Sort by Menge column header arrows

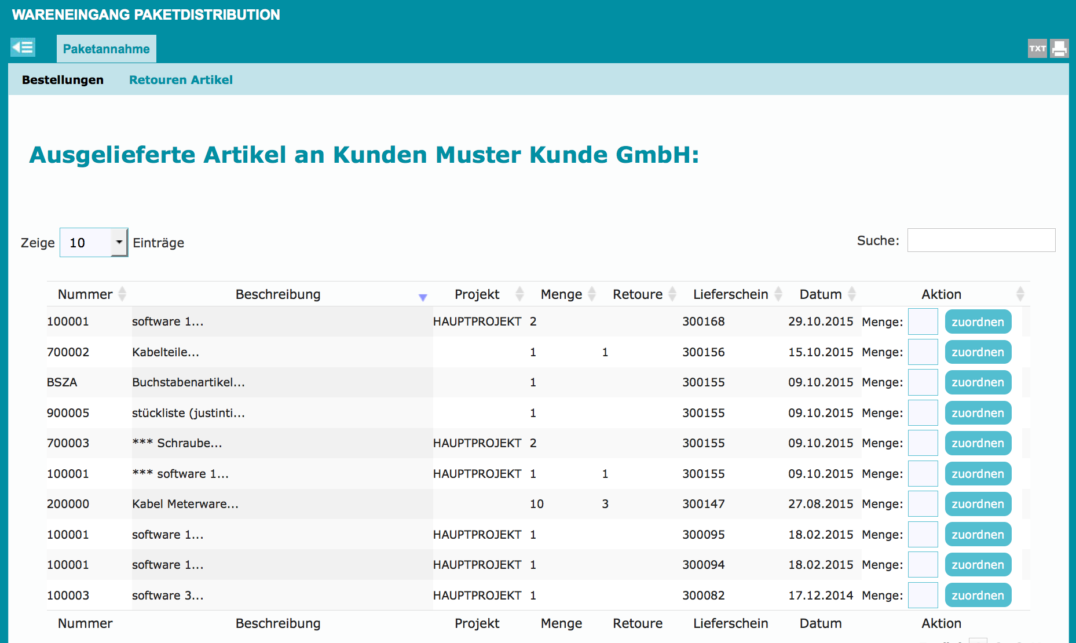[x=592, y=294]
